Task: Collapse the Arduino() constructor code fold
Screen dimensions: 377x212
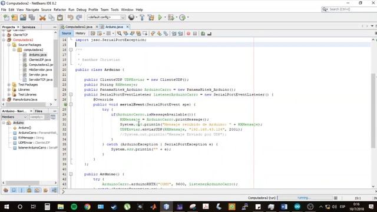Action: pos(71,174)
